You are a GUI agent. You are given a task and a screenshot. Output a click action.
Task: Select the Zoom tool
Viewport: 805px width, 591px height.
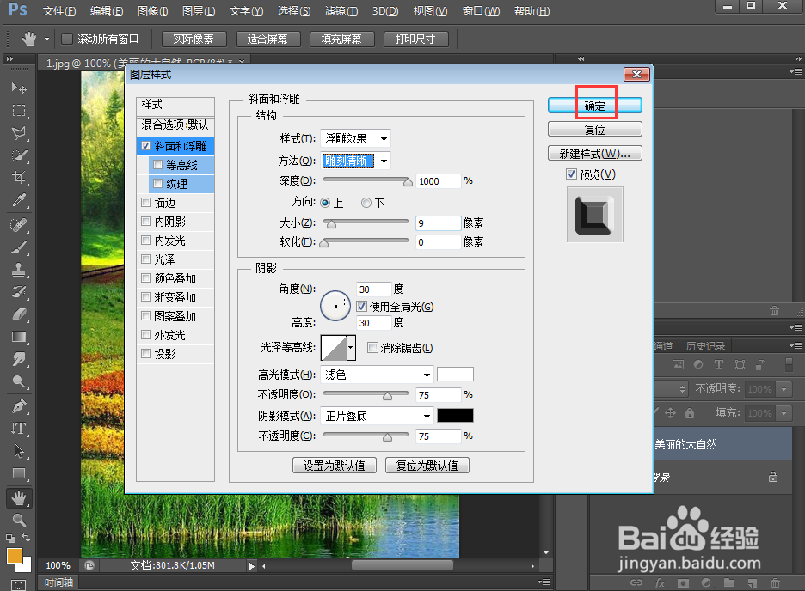point(19,520)
